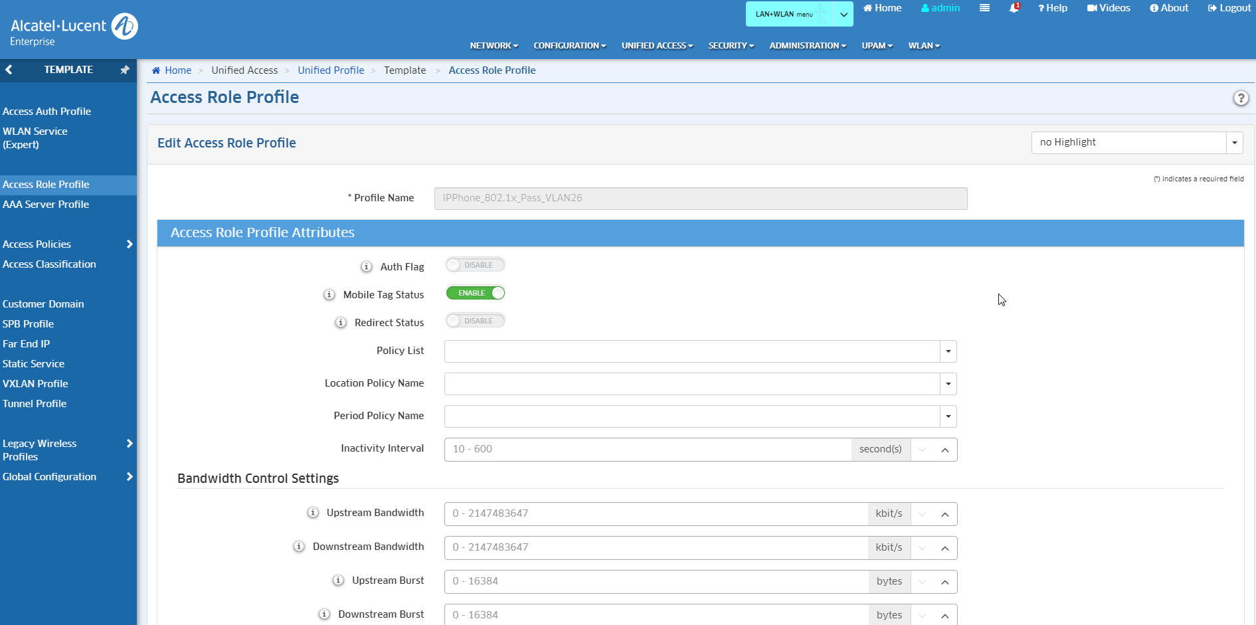Screen dimensions: 1256x625
Task: Click the Unified Profile breadcrumb link
Action: (x=331, y=70)
